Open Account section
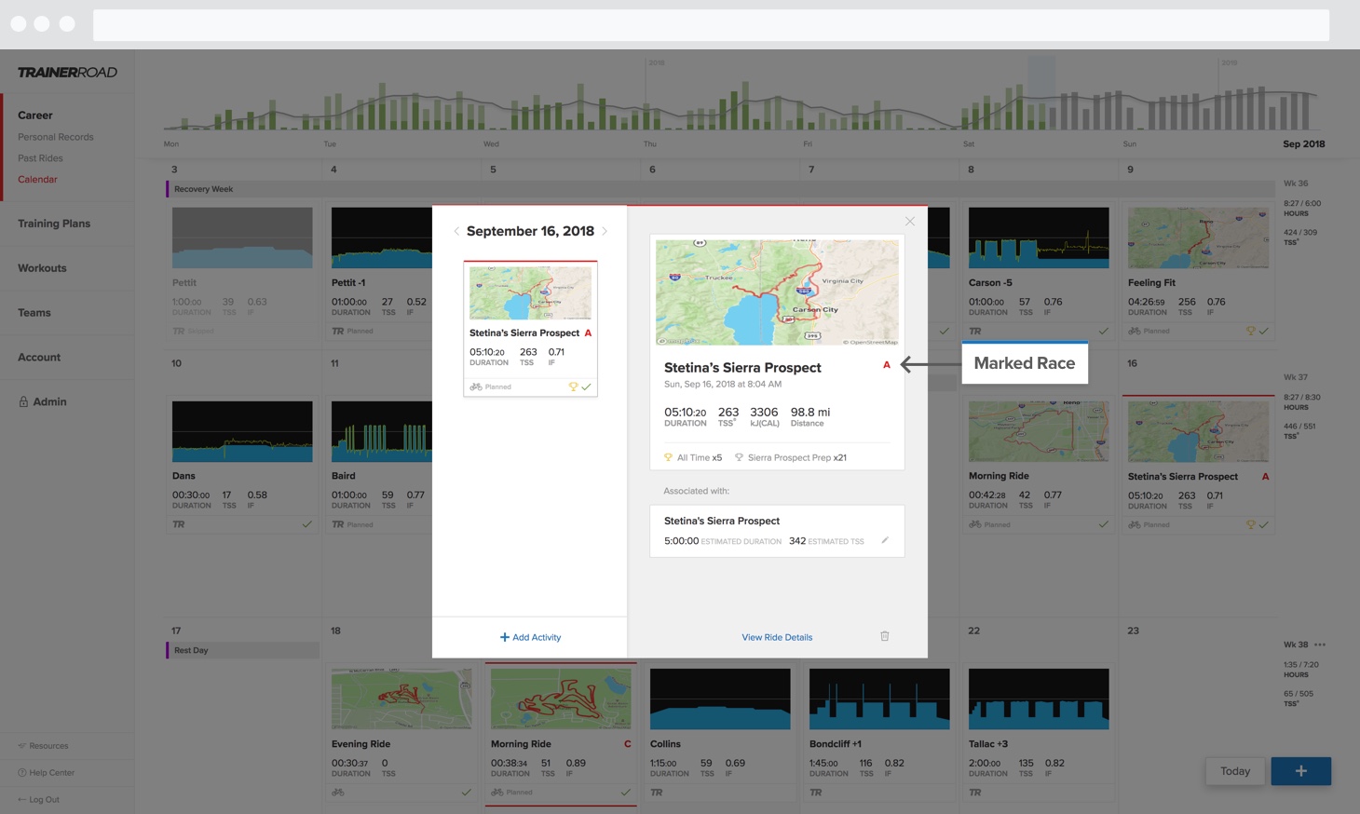This screenshot has height=814, width=1360. 39,358
